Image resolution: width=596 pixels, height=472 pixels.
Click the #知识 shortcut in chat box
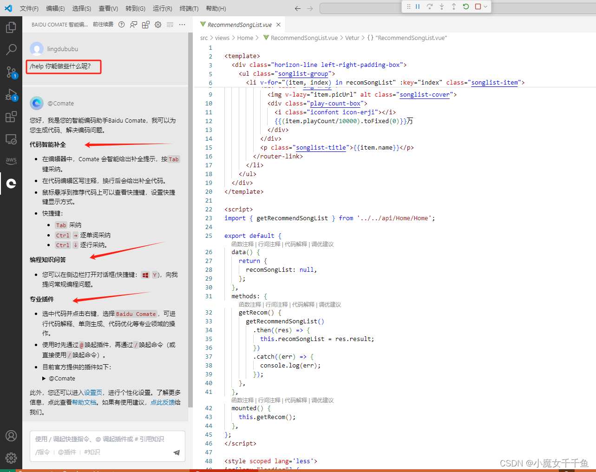92,452
